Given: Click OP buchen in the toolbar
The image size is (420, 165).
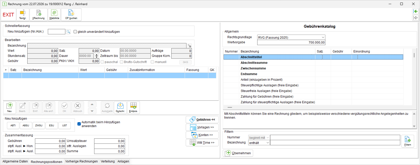Looking at the screenshot, I should pos(71,15).
